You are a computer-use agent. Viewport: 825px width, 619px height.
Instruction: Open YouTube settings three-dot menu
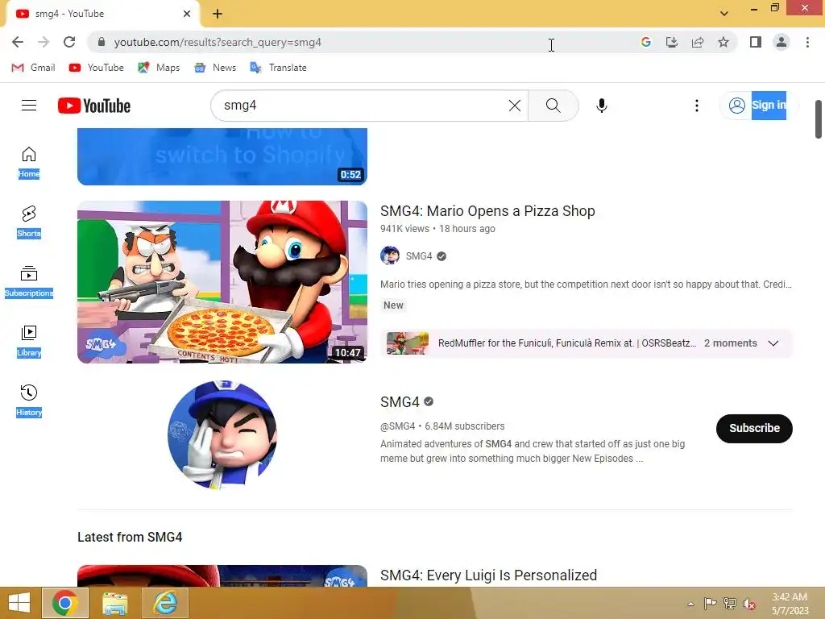(697, 106)
